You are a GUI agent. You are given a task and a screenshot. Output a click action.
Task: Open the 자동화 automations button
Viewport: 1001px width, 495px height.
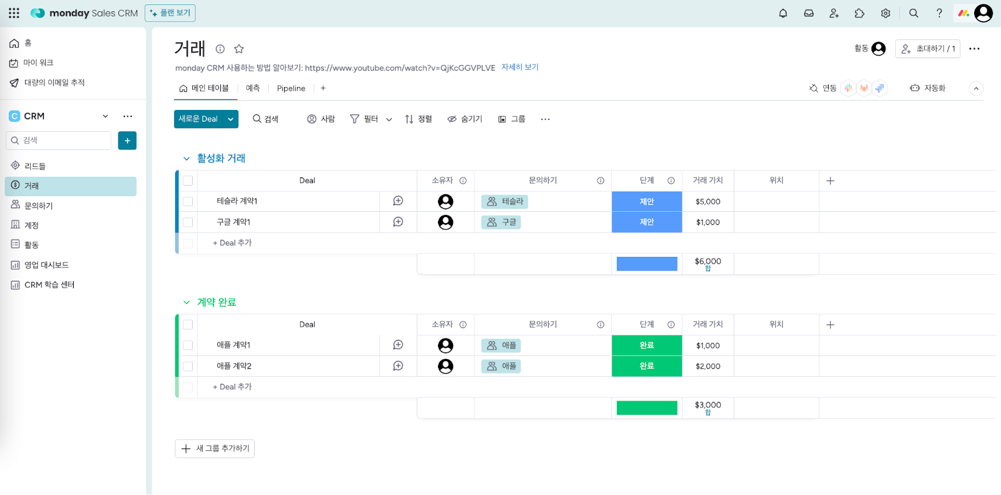click(928, 88)
